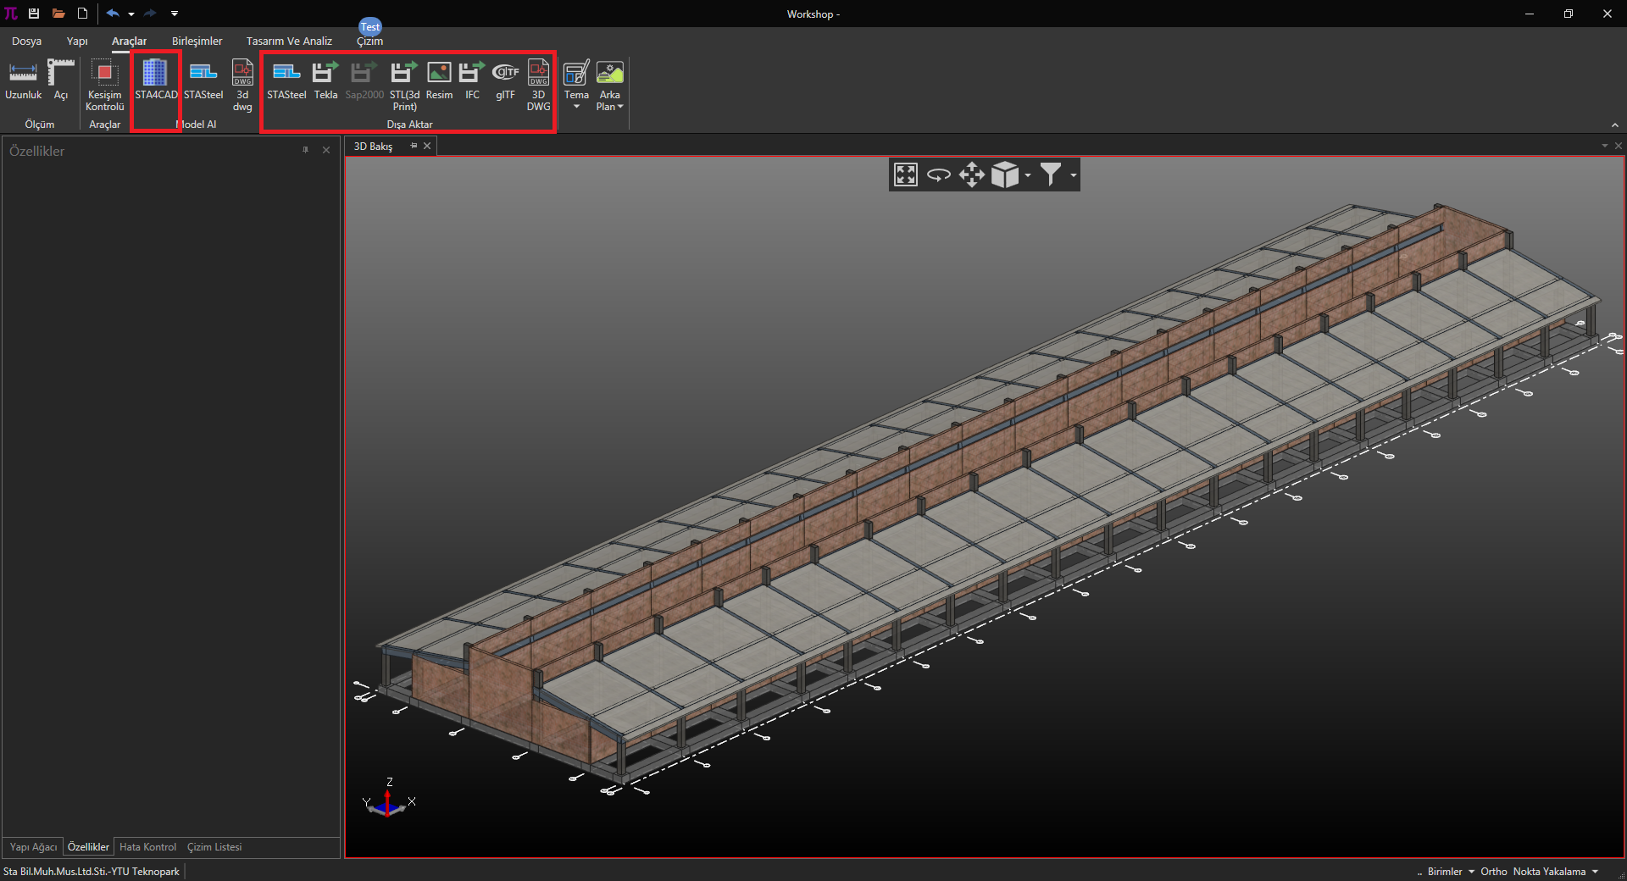
Task: Switch to the Yapı Ağacı tab
Action: (33, 847)
